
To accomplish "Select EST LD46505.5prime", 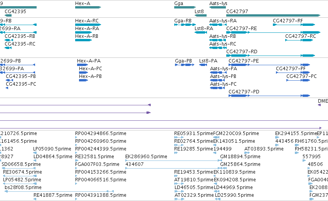I will (194, 187).
